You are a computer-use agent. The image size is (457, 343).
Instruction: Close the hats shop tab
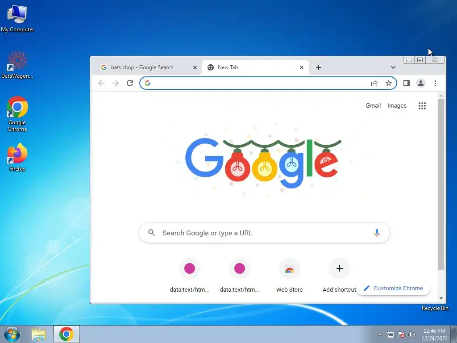[195, 67]
